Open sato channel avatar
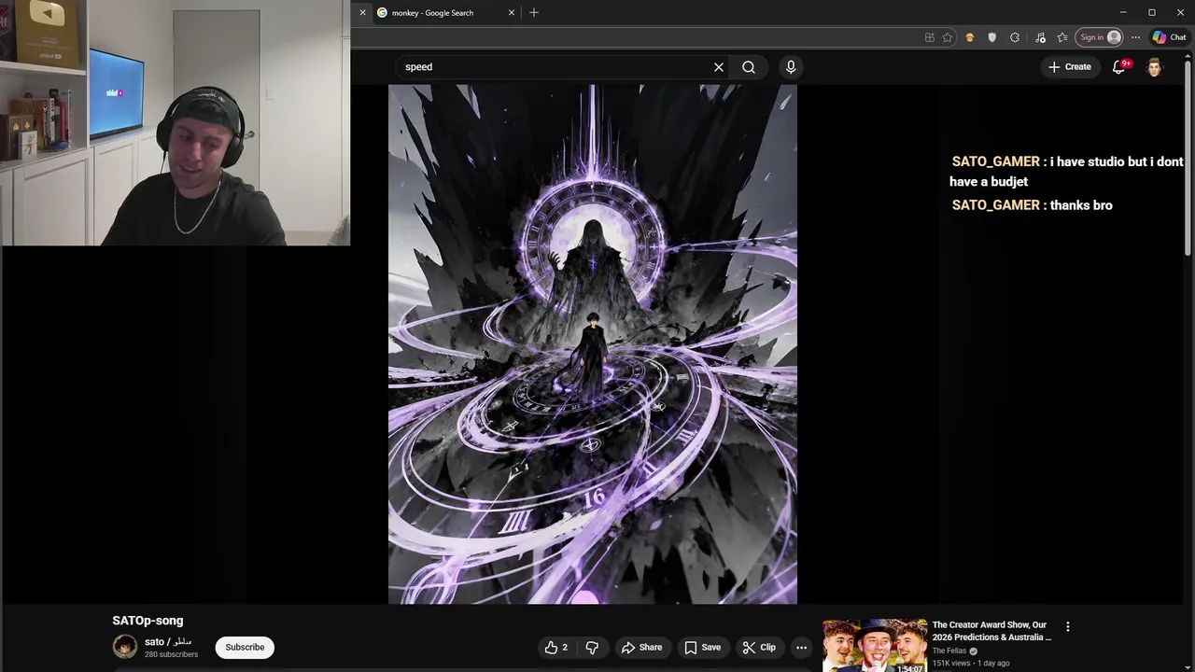1195x672 pixels. (125, 647)
